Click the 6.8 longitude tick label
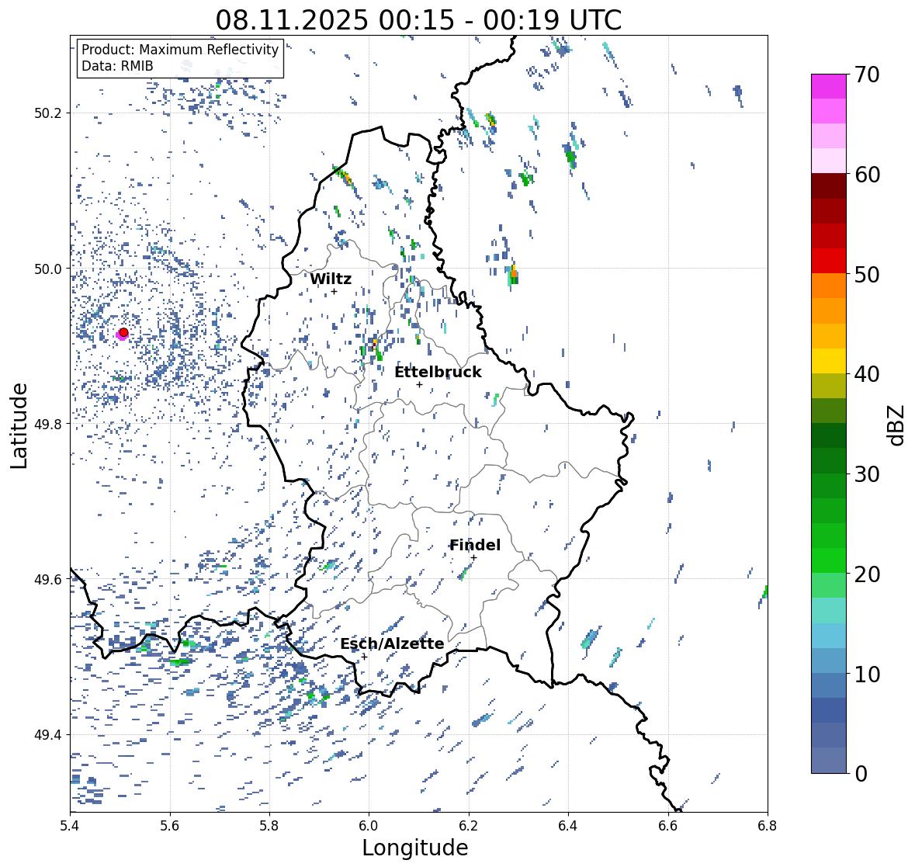 [768, 826]
